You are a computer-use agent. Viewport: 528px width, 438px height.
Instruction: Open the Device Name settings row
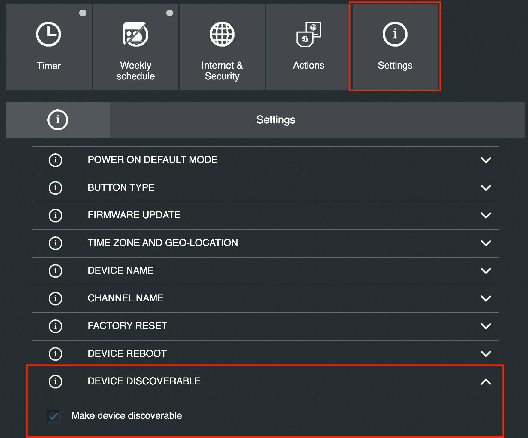pos(121,270)
